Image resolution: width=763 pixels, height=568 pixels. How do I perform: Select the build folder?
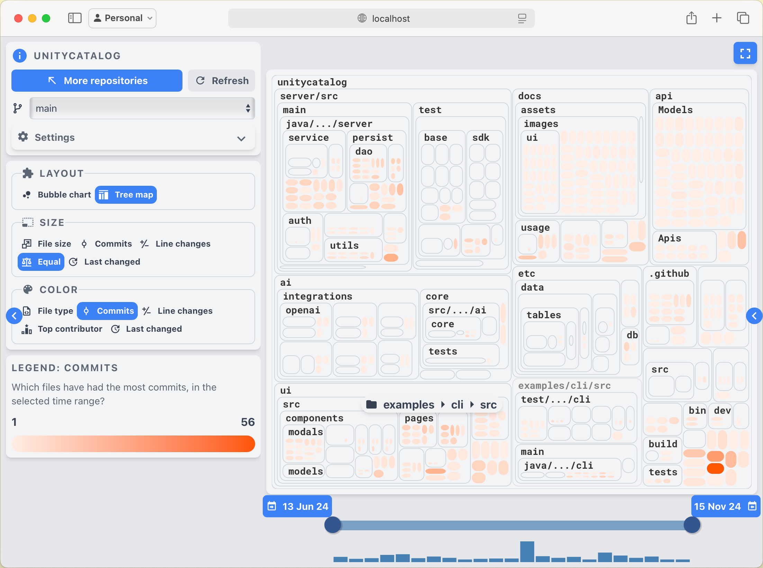(x=663, y=444)
